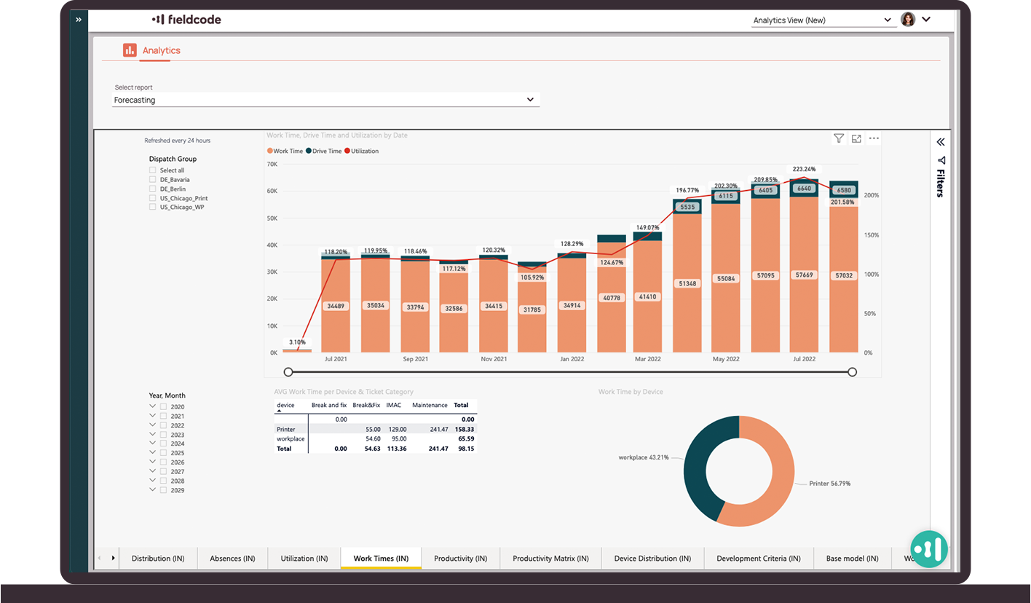1031x603 pixels.
Task: Select the workplace table row
Action: (x=376, y=439)
